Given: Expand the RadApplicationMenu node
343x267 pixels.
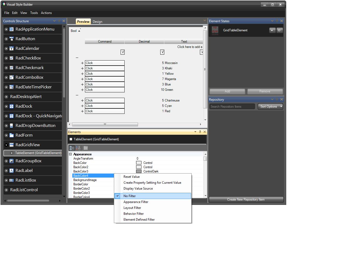Looking at the screenshot, I should (6, 29).
